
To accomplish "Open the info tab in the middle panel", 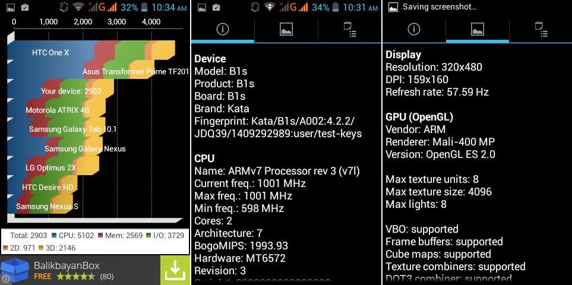I will point(223,29).
